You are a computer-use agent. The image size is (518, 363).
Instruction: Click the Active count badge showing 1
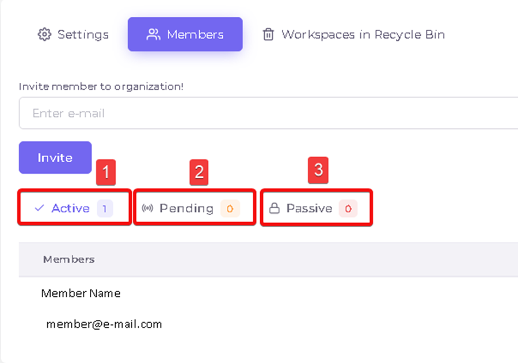[105, 208]
